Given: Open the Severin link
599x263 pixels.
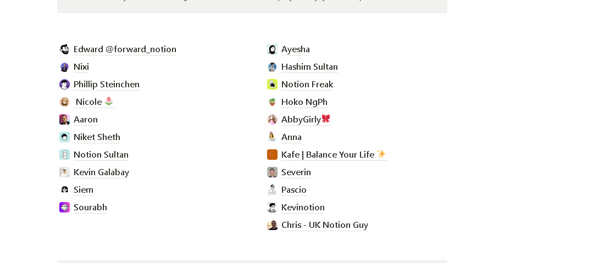Looking at the screenshot, I should pos(296,172).
